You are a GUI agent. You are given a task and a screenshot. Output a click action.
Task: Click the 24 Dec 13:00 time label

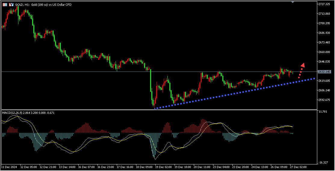(x=259, y=167)
